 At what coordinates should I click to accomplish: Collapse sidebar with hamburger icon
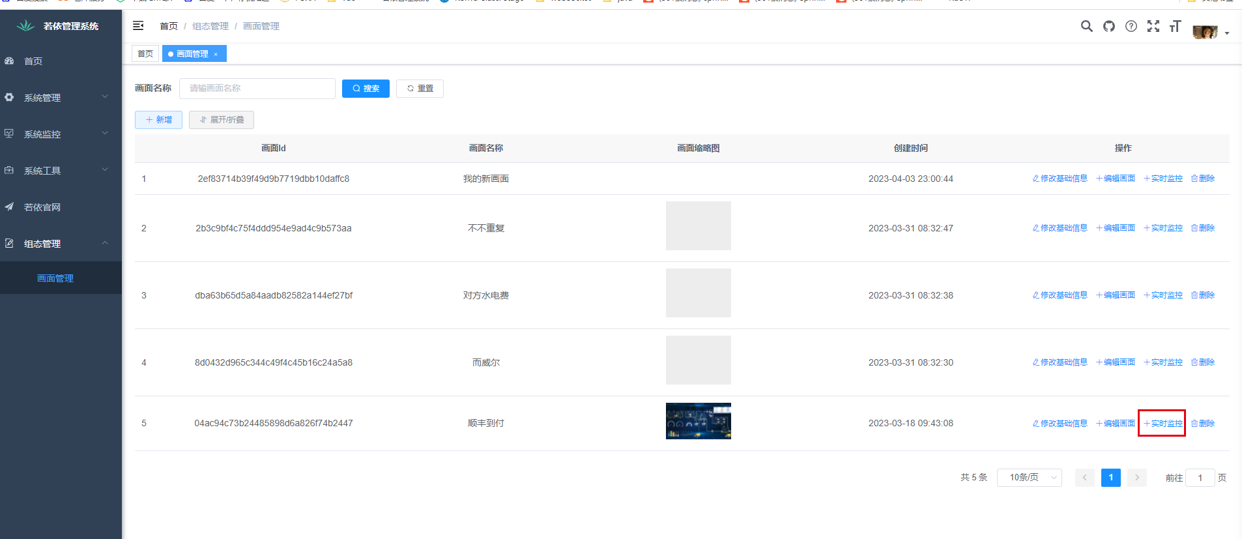(x=138, y=25)
